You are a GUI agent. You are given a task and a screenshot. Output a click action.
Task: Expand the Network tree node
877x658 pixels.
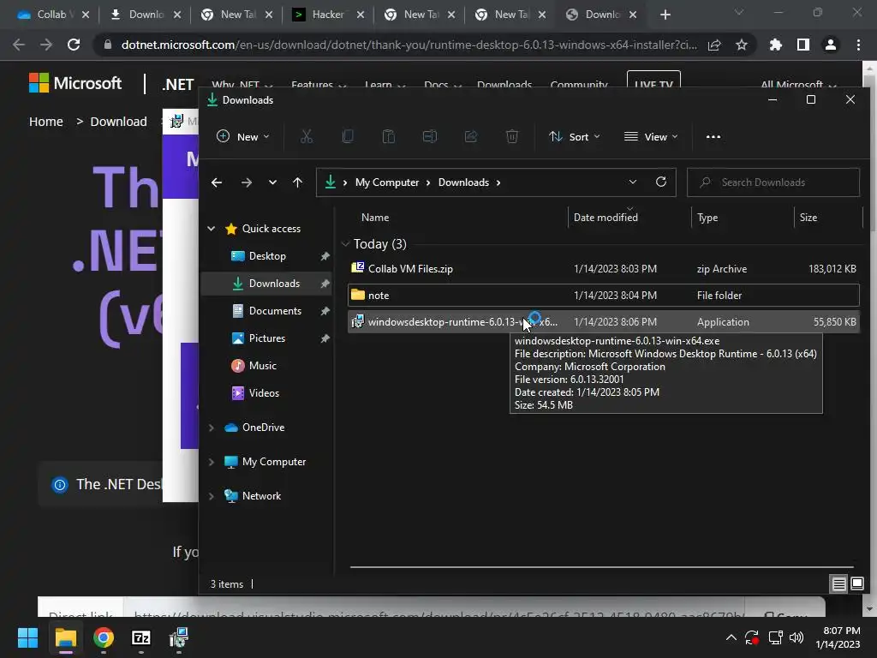pyautogui.click(x=212, y=496)
